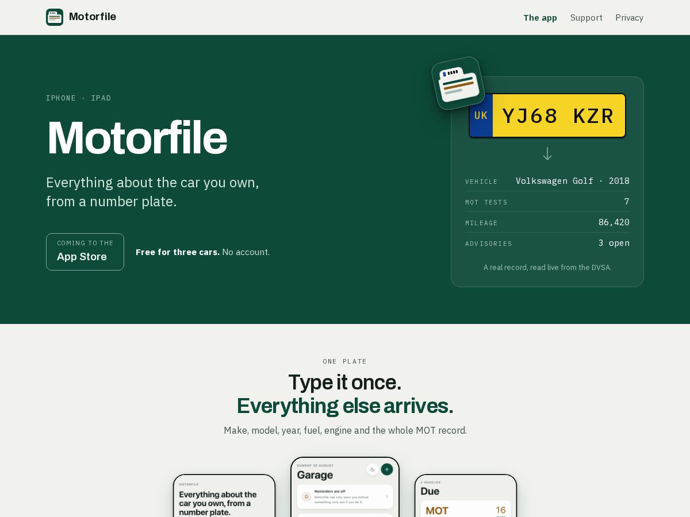
Task: Click the Make, model, year description line
Action: [x=345, y=430]
